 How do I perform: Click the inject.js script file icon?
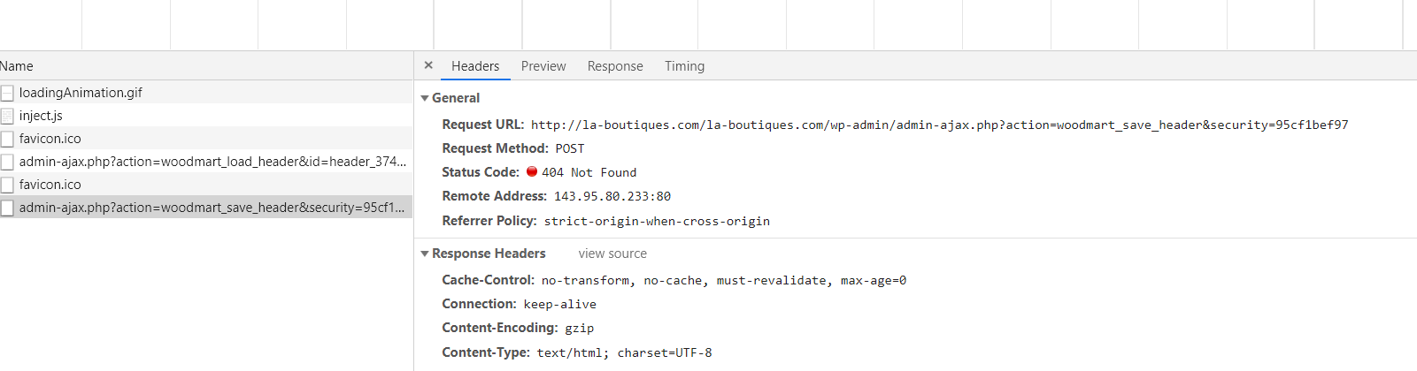[7, 116]
